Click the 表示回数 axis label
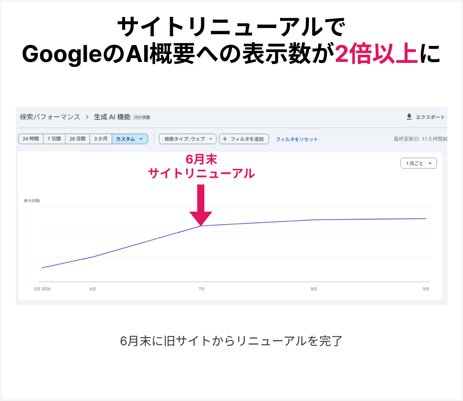 (x=32, y=200)
